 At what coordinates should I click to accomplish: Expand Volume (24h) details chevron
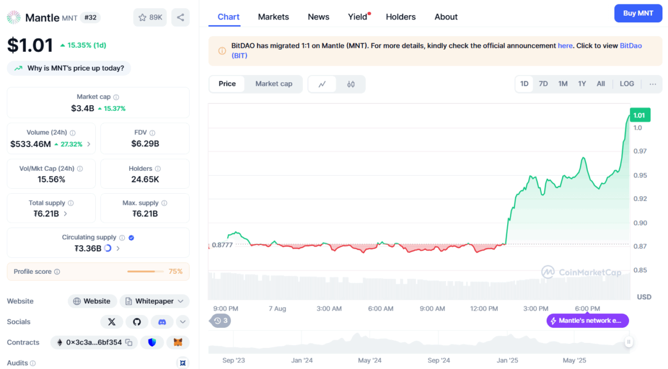[89, 144]
